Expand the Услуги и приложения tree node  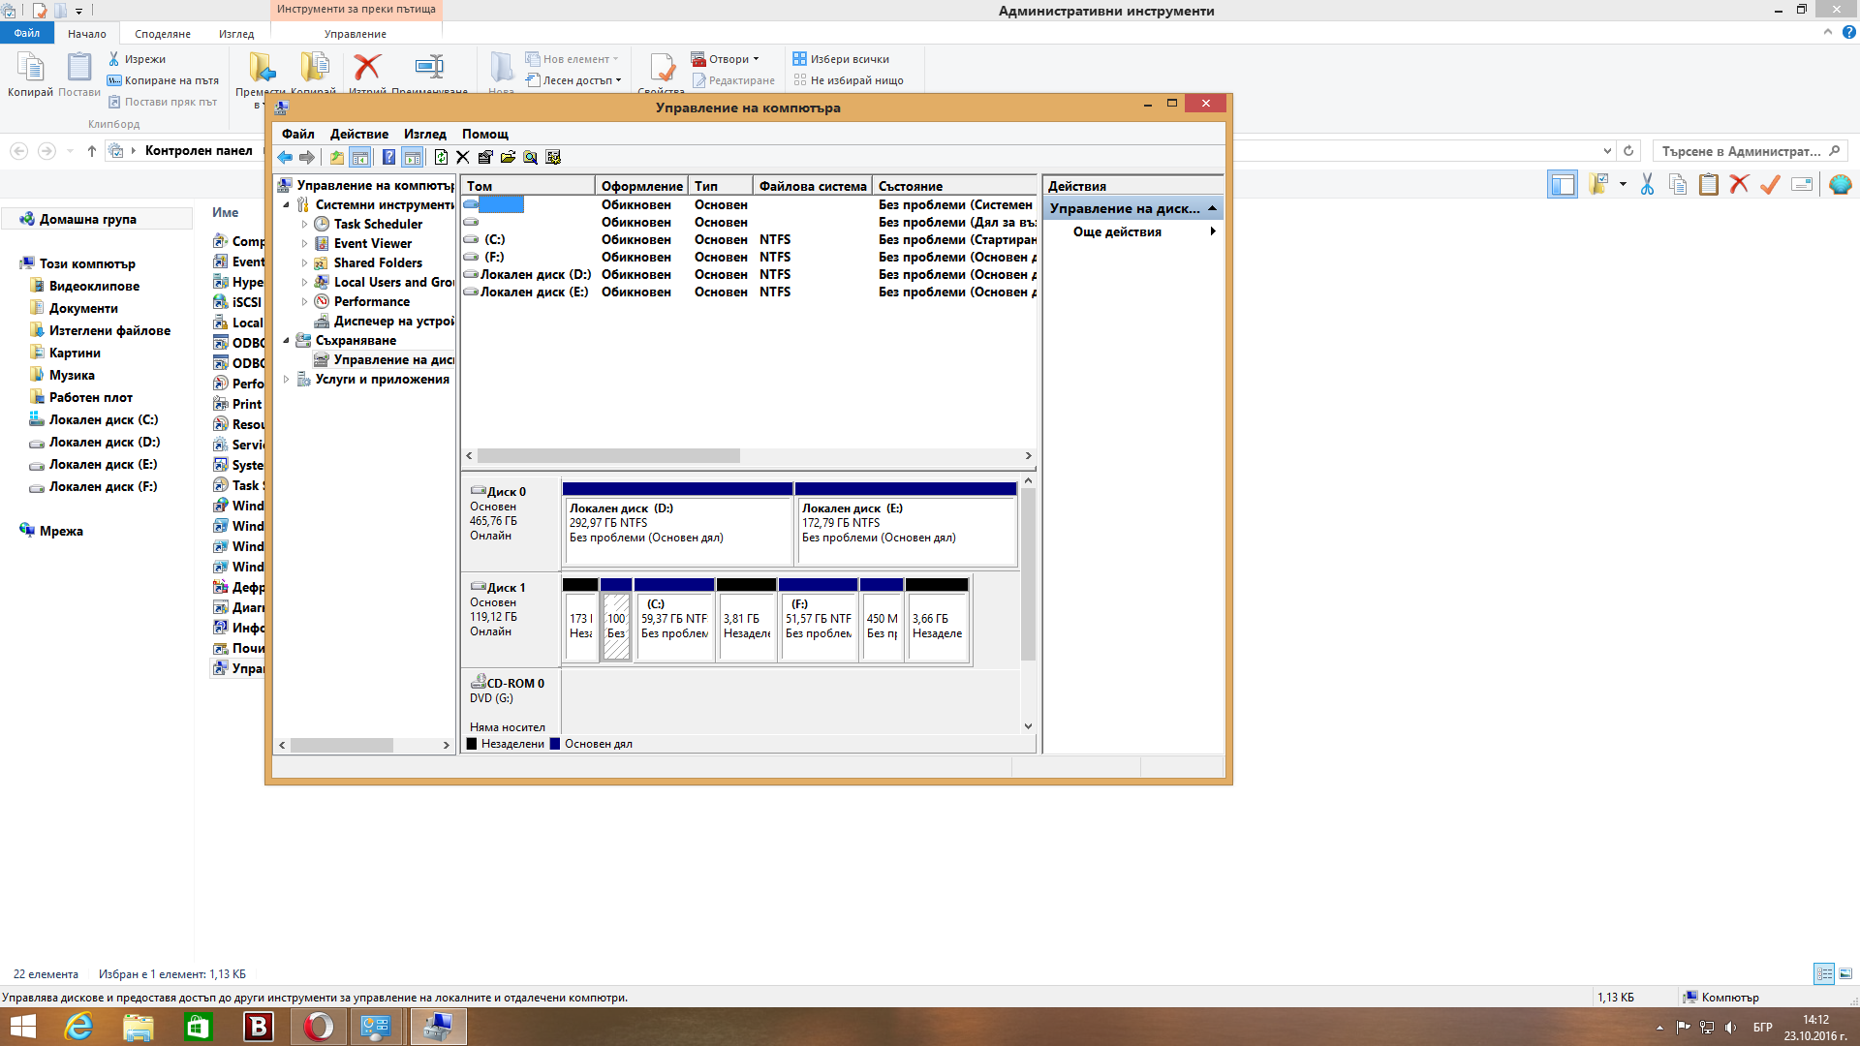pos(286,380)
